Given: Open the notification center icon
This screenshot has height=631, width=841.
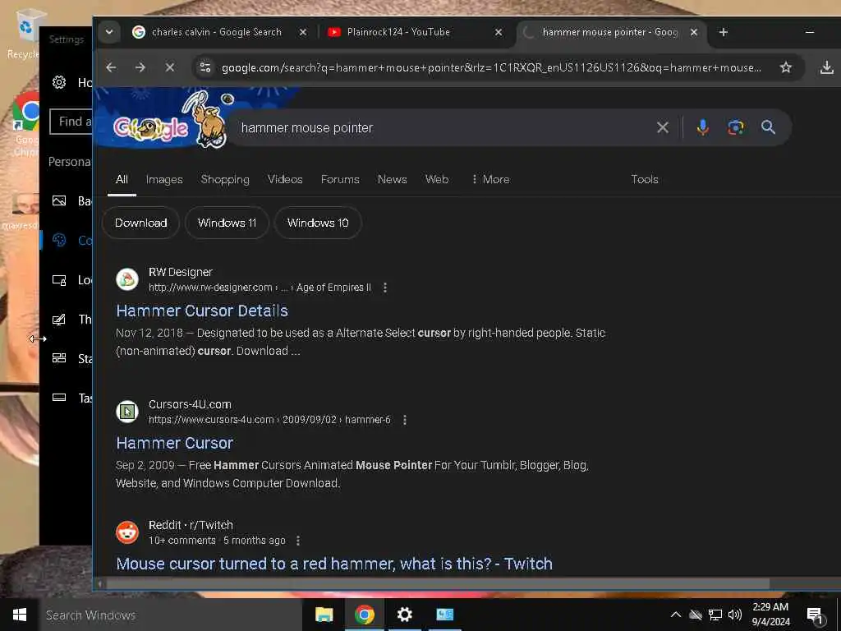Looking at the screenshot, I should click(x=816, y=615).
